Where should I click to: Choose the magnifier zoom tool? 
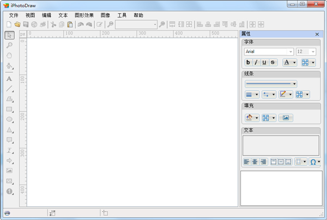pyautogui.click(x=9, y=45)
